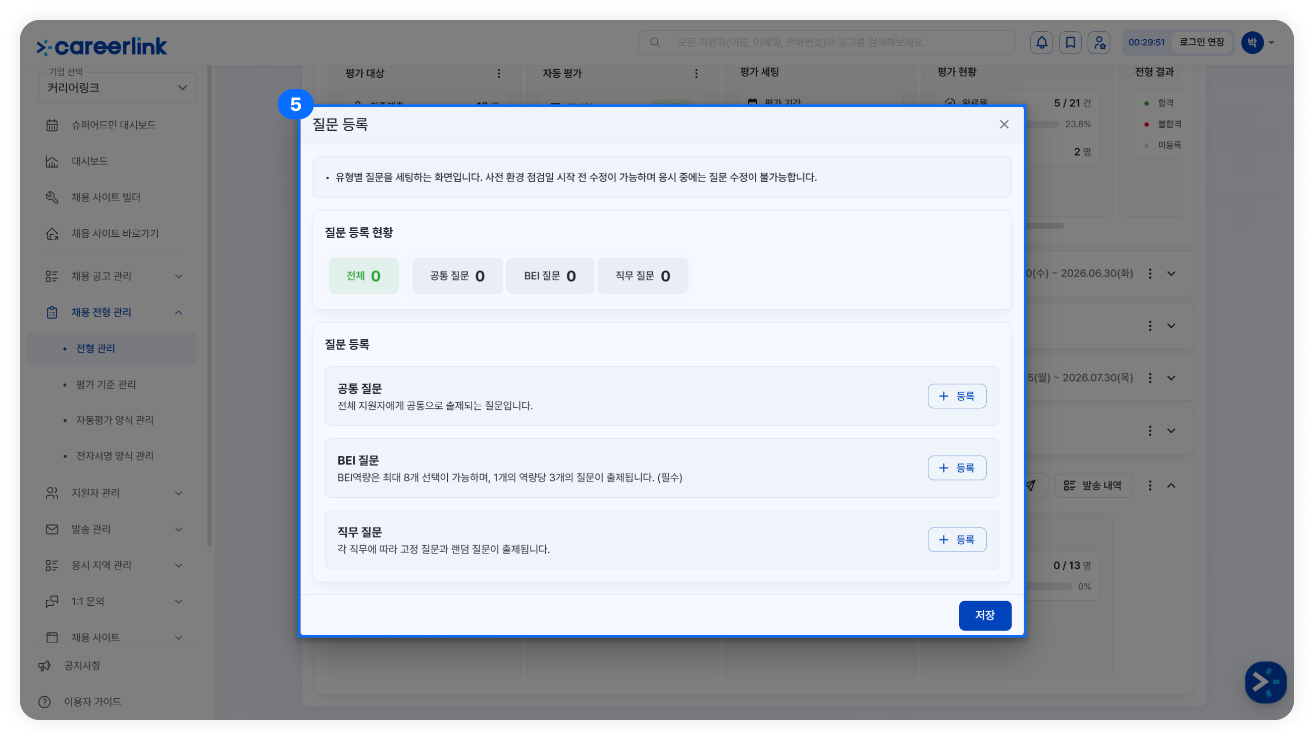Collapse the section next to 발송 내역
Image resolution: width=1314 pixels, height=740 pixels.
[x=1171, y=485]
